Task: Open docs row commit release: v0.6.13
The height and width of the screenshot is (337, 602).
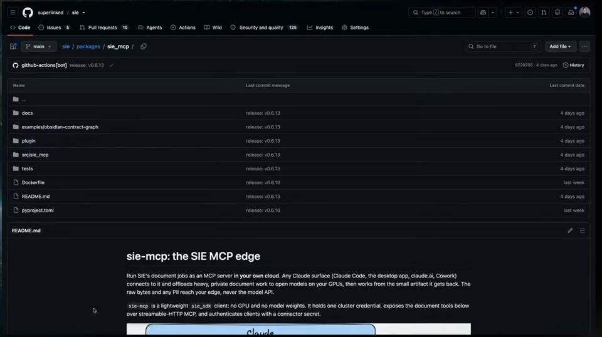Action: (x=263, y=113)
